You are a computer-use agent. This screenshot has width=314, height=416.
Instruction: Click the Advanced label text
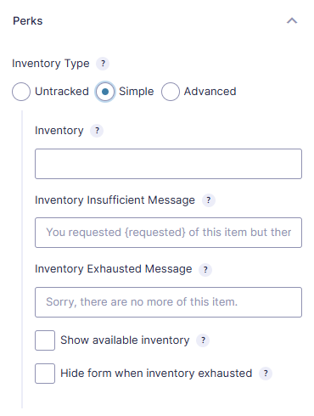pyautogui.click(x=210, y=92)
